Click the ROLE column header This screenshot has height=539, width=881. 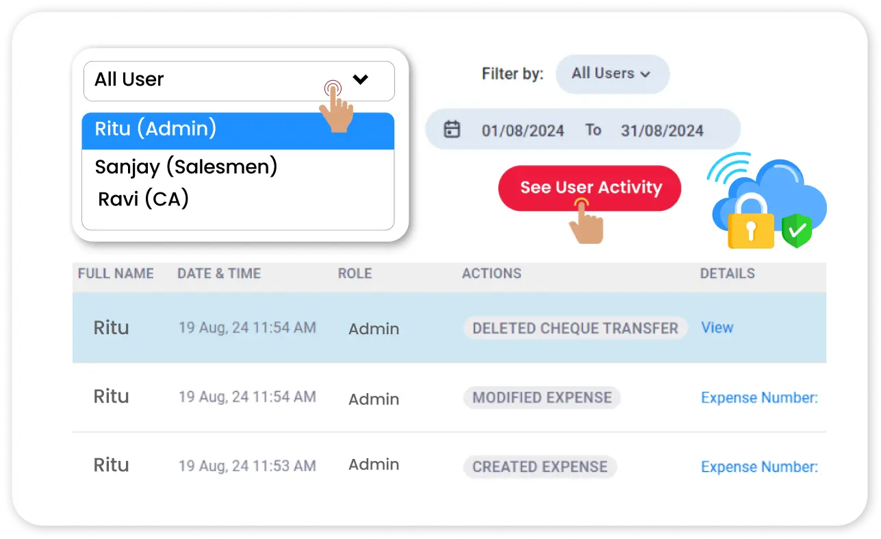point(355,274)
